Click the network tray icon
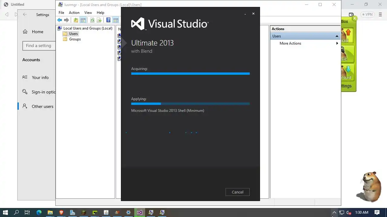This screenshot has width=387, height=217. pos(341,212)
